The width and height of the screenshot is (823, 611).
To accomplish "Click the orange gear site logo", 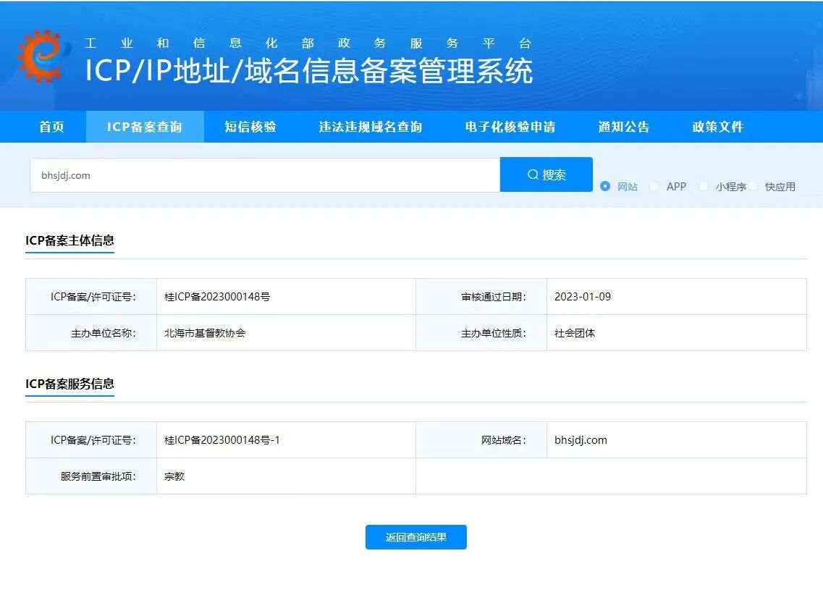I will pyautogui.click(x=43, y=56).
